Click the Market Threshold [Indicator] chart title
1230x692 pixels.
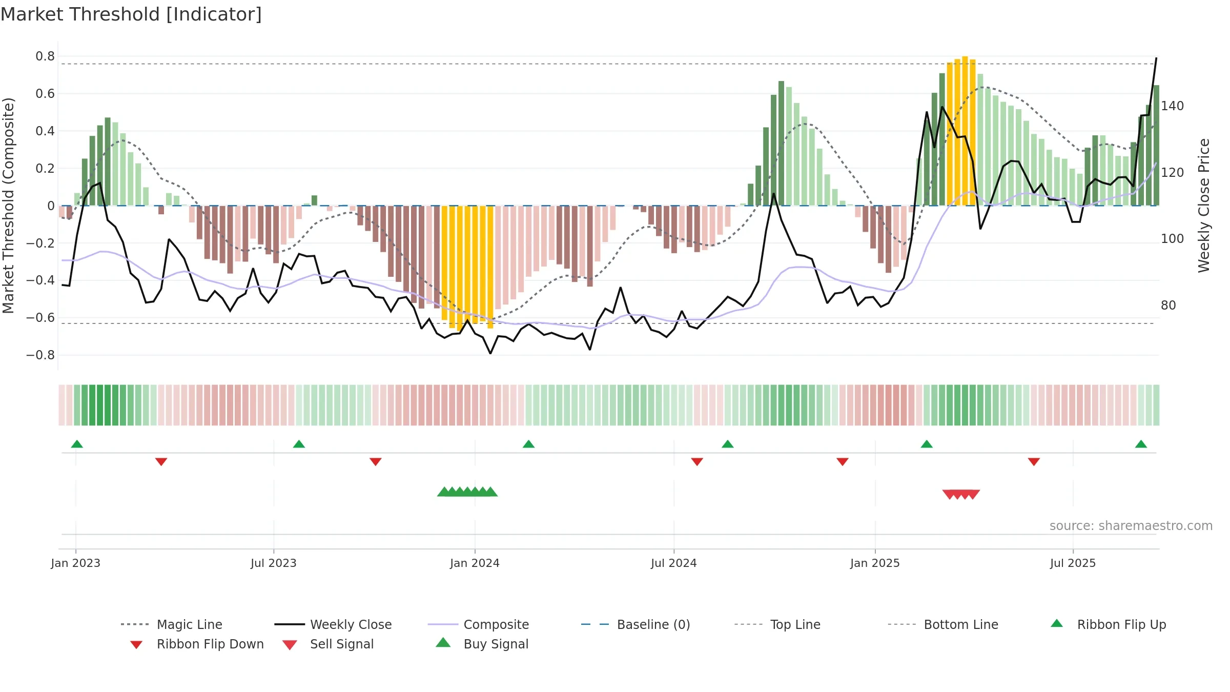point(131,14)
